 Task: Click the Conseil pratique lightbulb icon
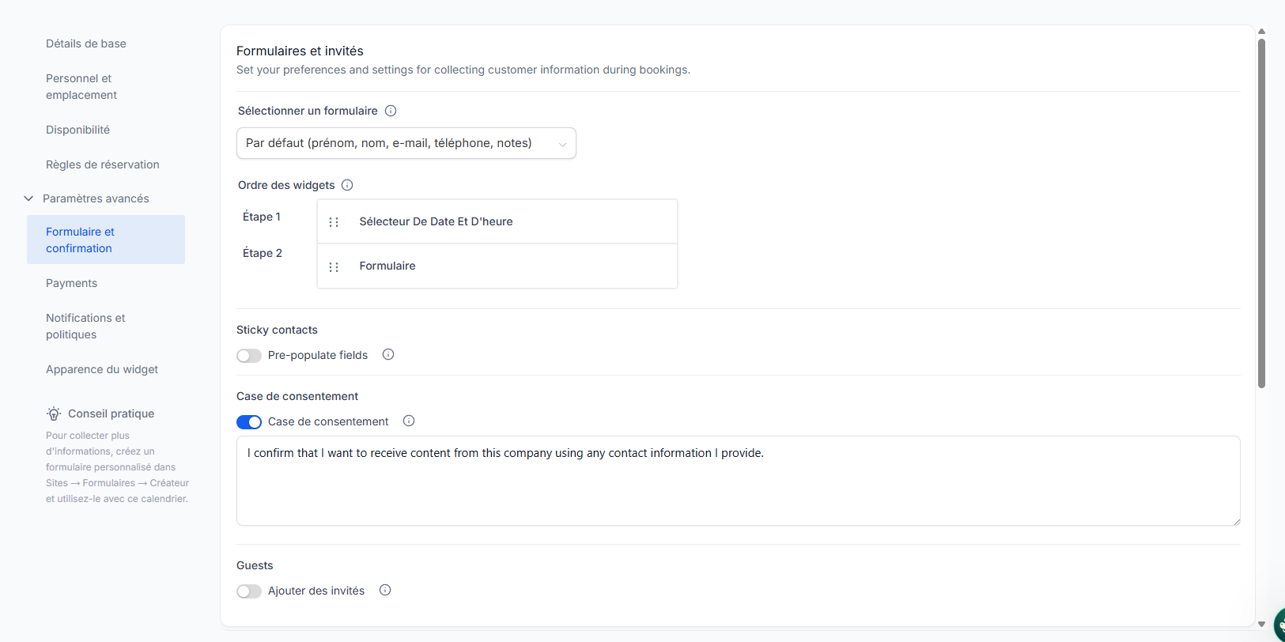click(x=54, y=414)
